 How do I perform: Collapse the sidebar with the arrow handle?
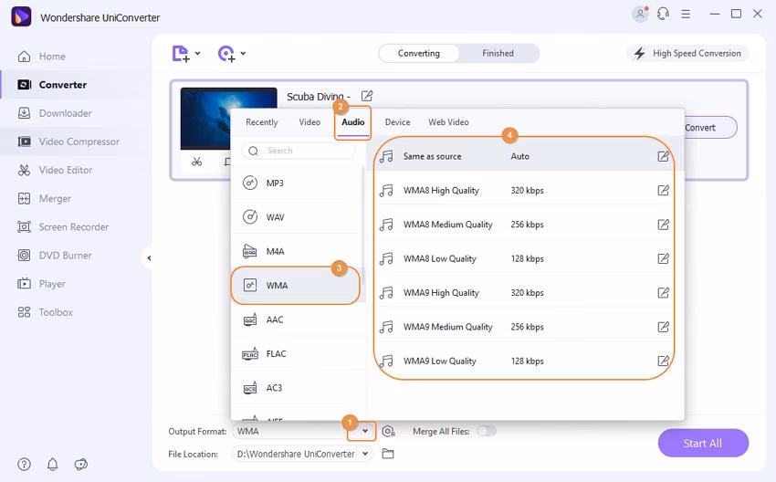tap(148, 257)
